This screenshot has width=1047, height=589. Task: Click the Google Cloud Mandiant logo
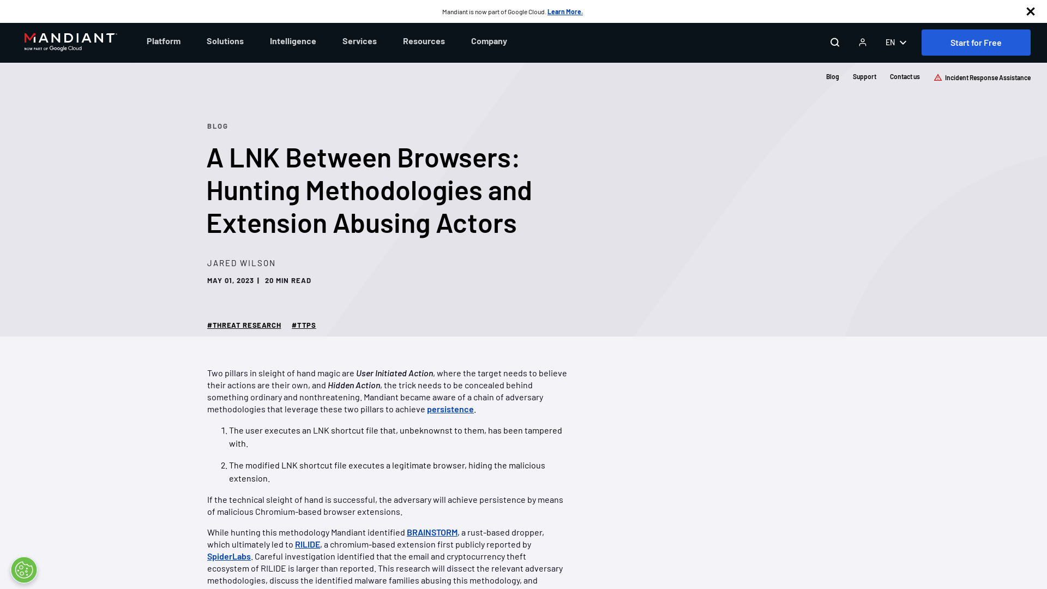70,41
